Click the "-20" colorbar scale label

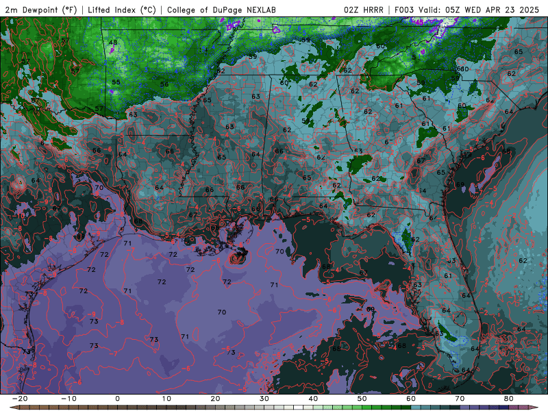(20, 399)
